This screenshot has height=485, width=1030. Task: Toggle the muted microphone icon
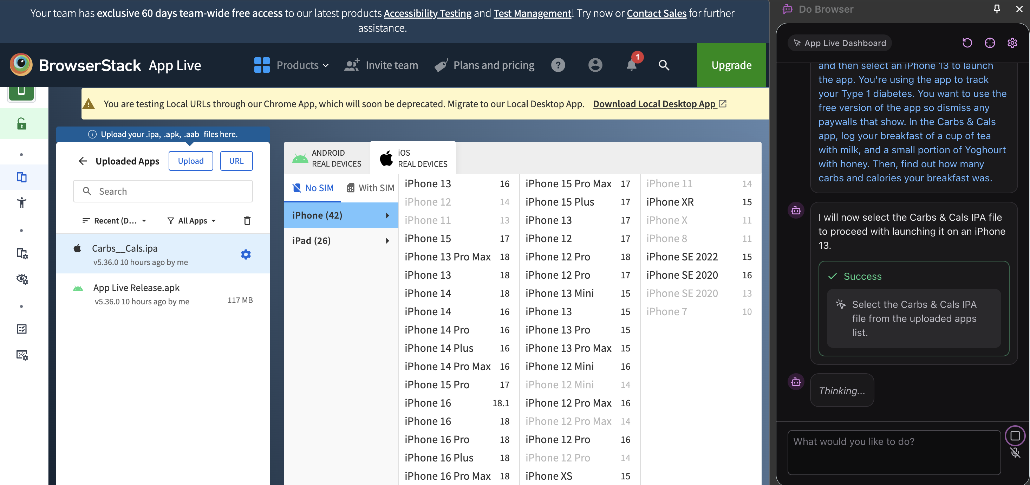click(x=1015, y=453)
